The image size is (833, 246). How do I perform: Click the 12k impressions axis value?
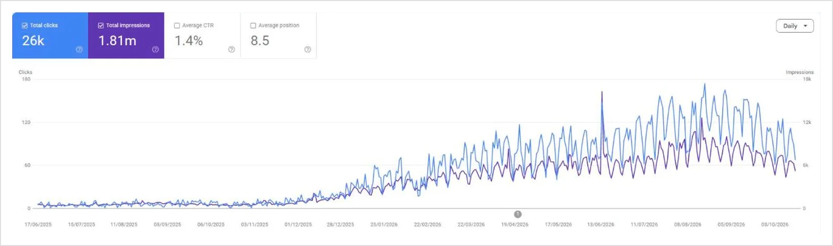(x=807, y=122)
